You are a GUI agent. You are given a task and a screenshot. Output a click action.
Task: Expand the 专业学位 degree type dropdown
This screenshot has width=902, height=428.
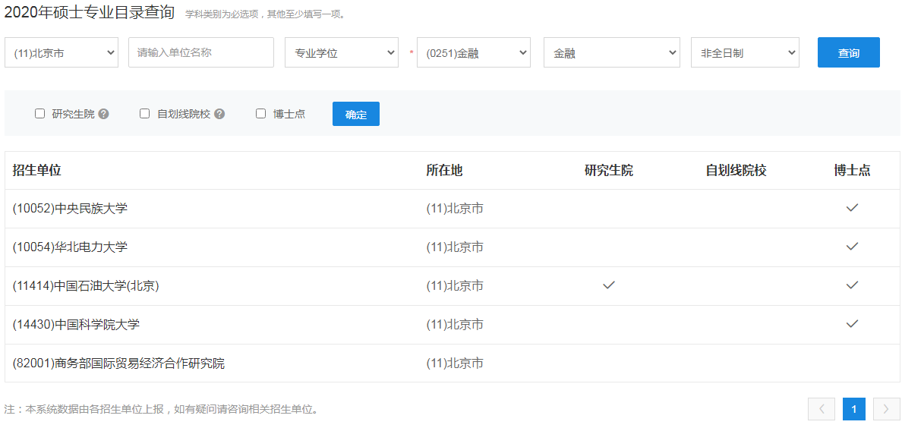(x=341, y=53)
